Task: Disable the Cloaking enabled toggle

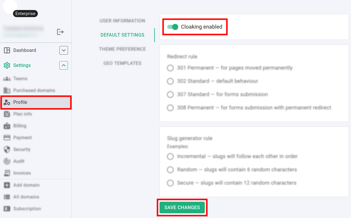Action: (x=173, y=27)
